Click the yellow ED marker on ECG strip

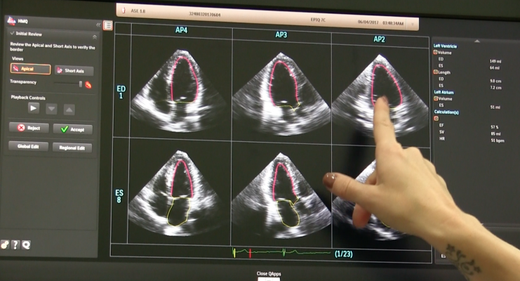point(234,253)
